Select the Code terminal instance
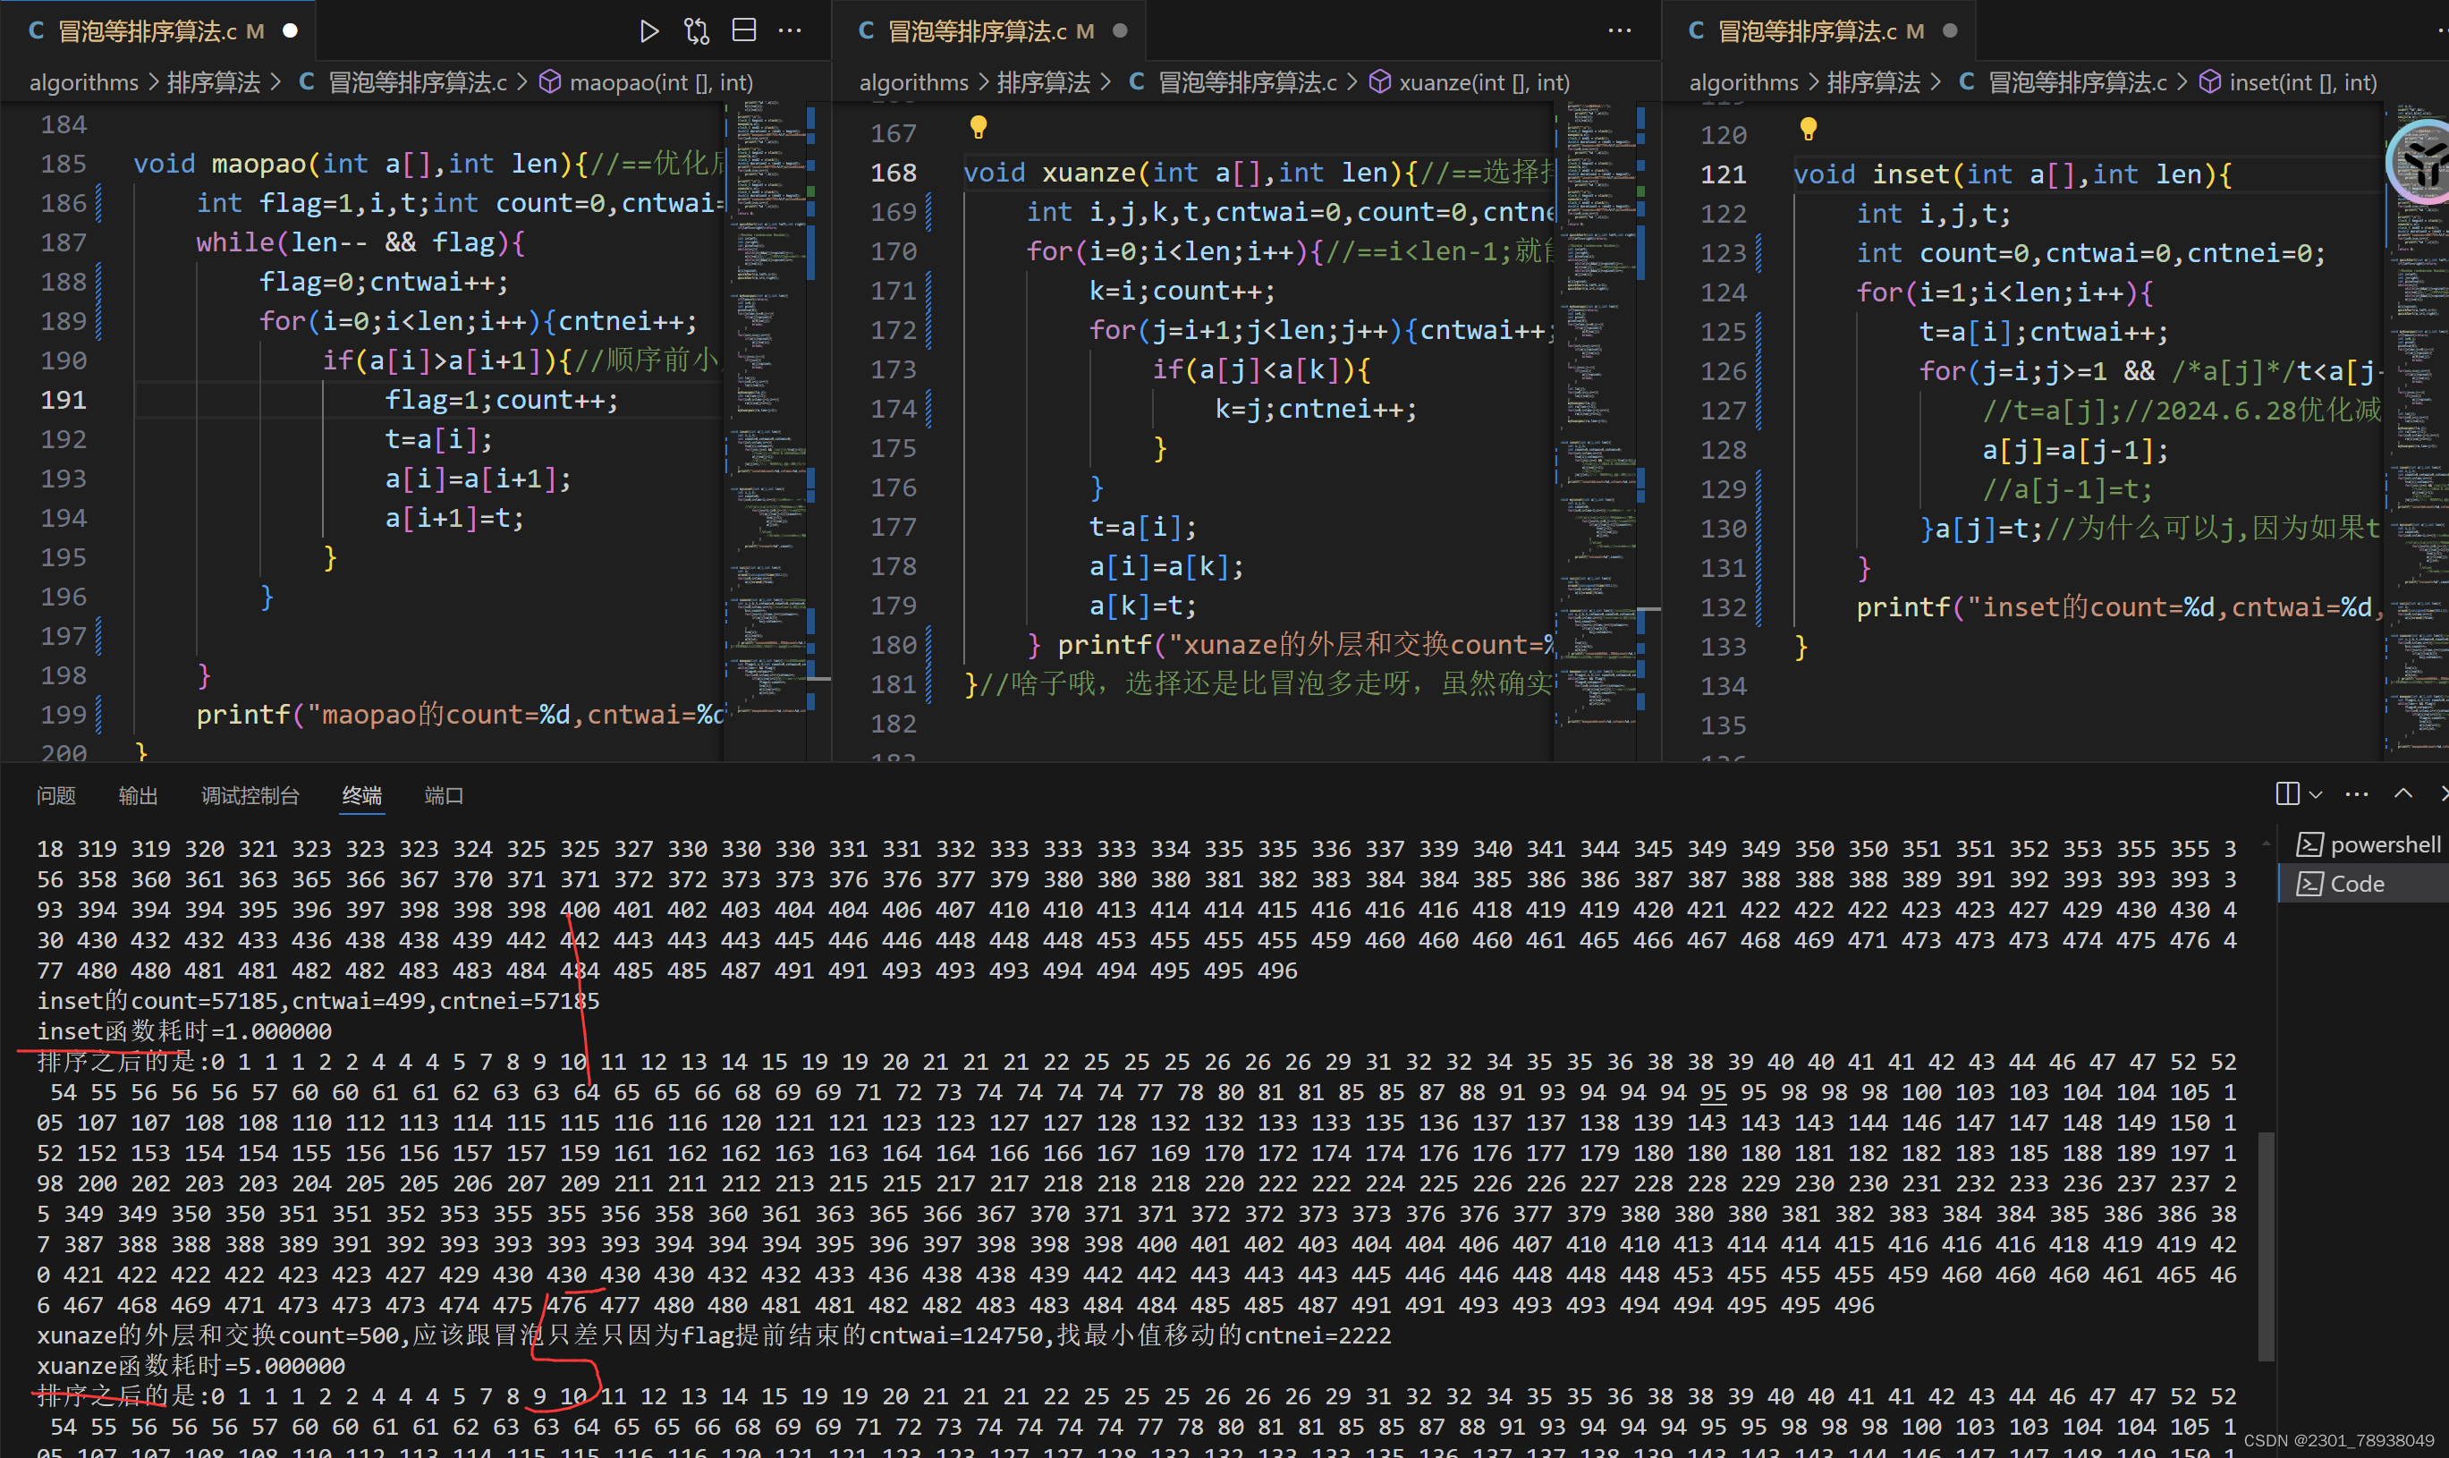The image size is (2449, 1458). point(2356,885)
